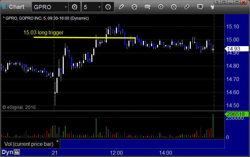
Task: Click the Dyn label in bottom bar
Action: [7, 152]
